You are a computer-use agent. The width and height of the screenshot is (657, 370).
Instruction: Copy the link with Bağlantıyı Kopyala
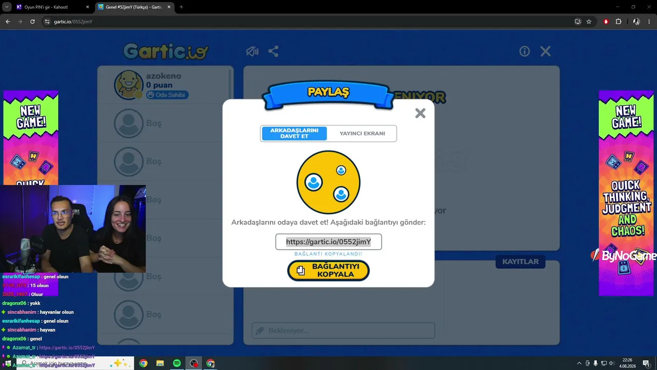(x=328, y=270)
